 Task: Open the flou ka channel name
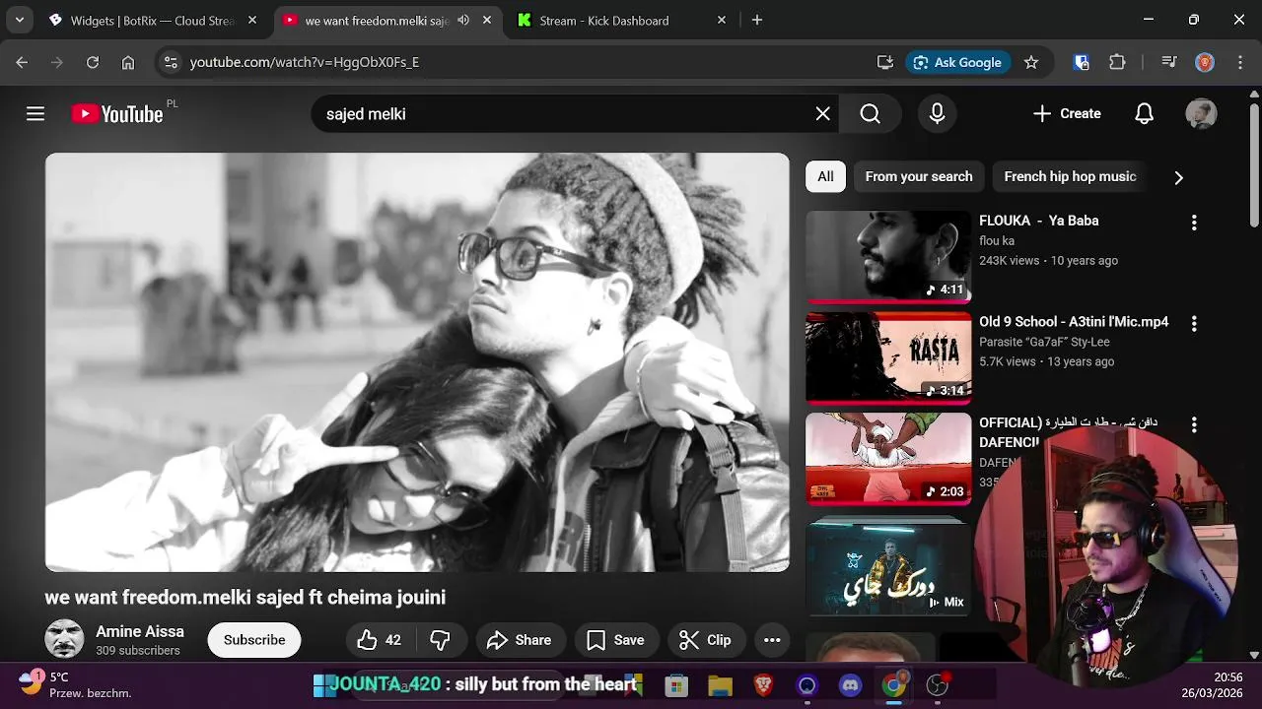coord(997,240)
